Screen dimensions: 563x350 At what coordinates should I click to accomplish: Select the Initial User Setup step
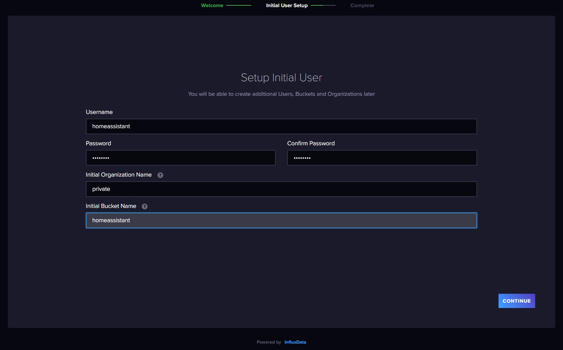(x=287, y=5)
